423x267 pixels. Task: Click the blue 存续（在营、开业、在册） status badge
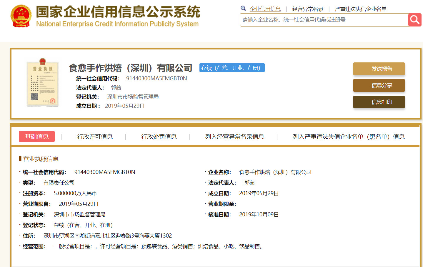[x=232, y=68]
